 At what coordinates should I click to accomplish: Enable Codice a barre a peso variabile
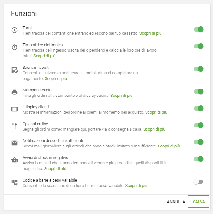(198, 182)
